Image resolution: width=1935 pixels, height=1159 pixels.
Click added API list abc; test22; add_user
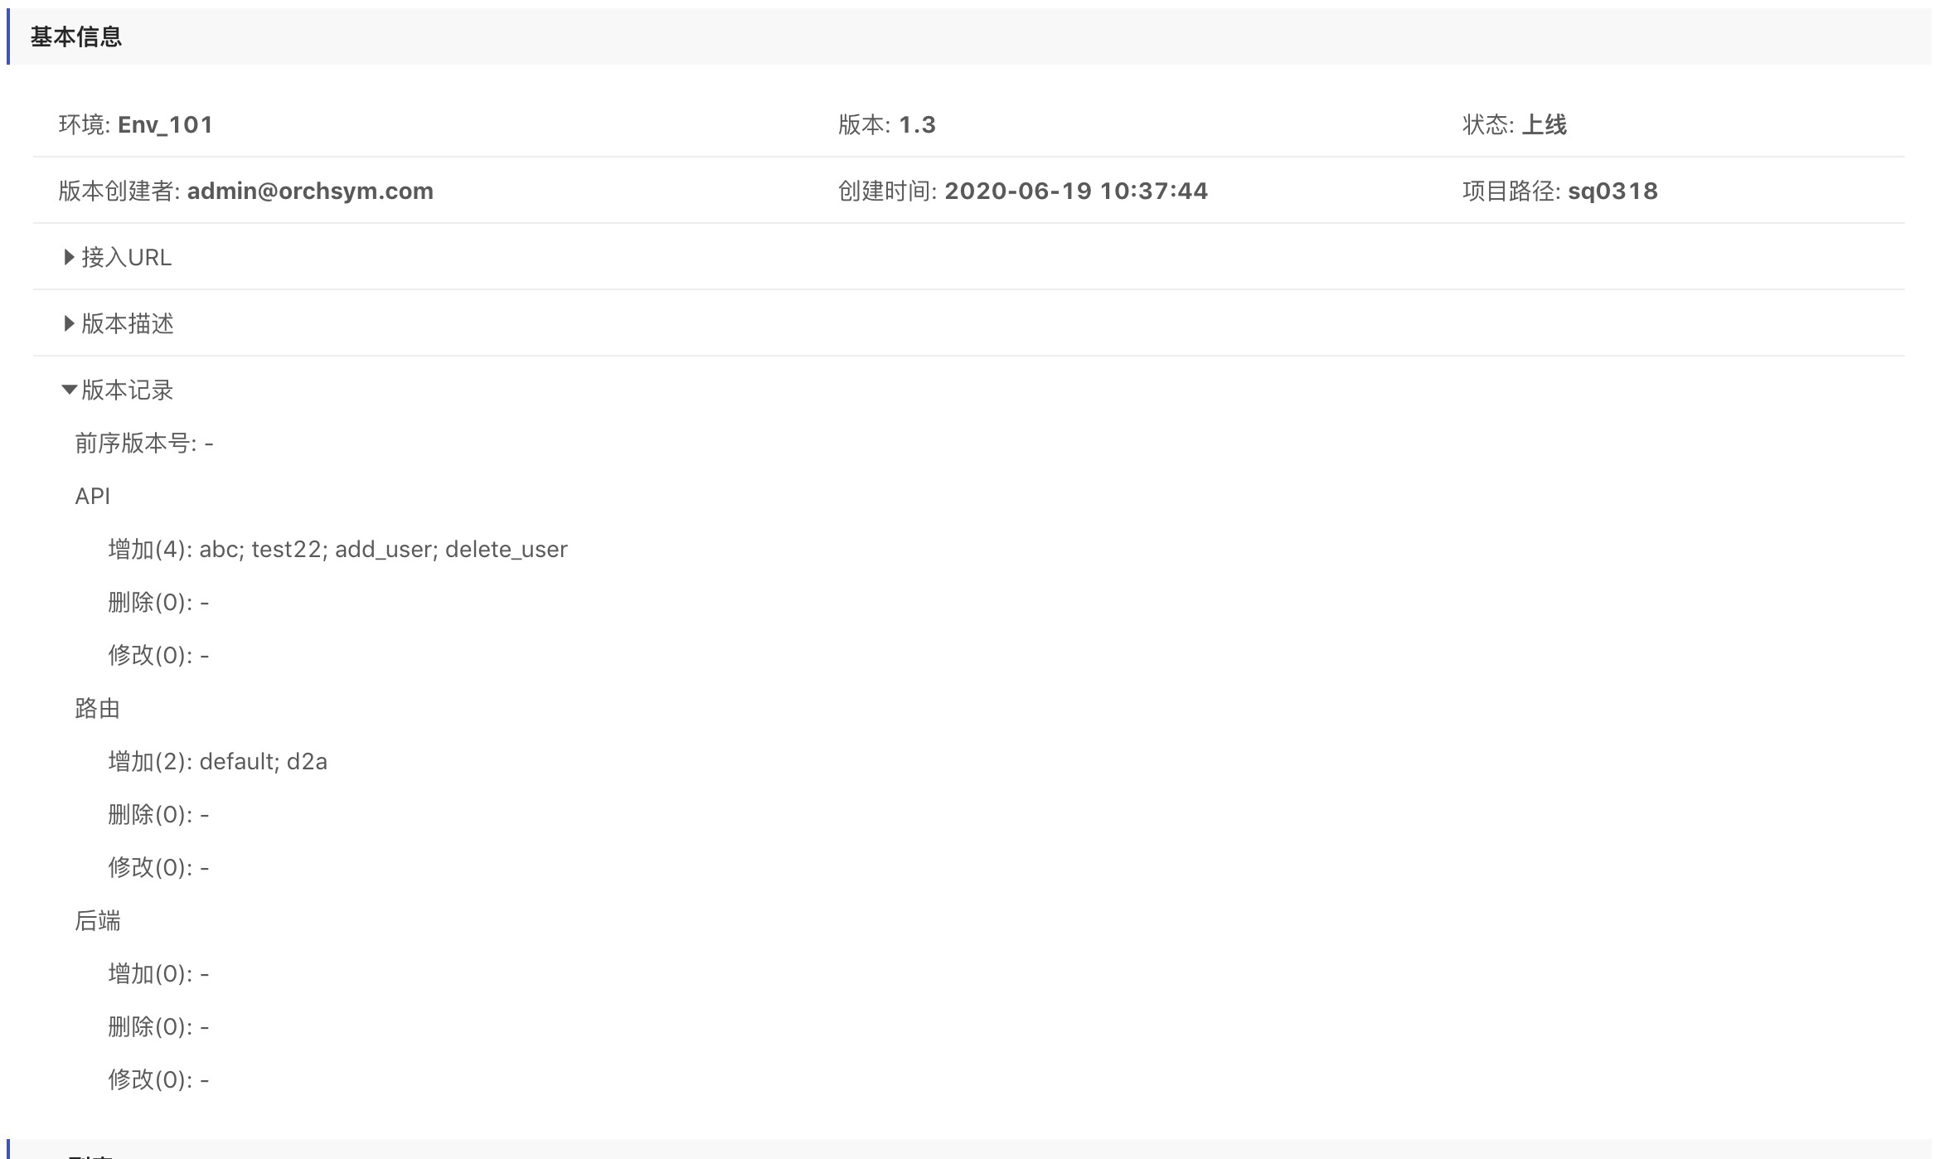315,550
